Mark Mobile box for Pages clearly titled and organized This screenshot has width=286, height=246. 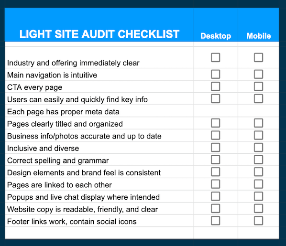pyautogui.click(x=258, y=123)
